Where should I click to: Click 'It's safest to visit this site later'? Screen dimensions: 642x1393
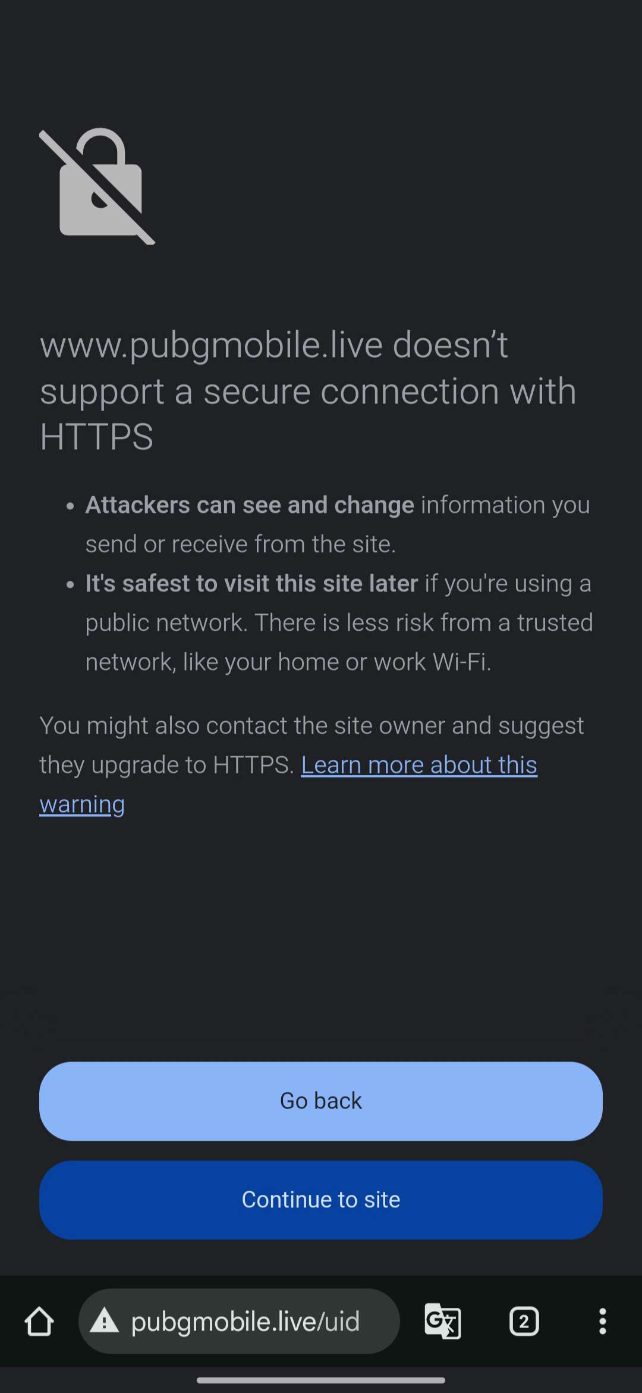tap(251, 584)
